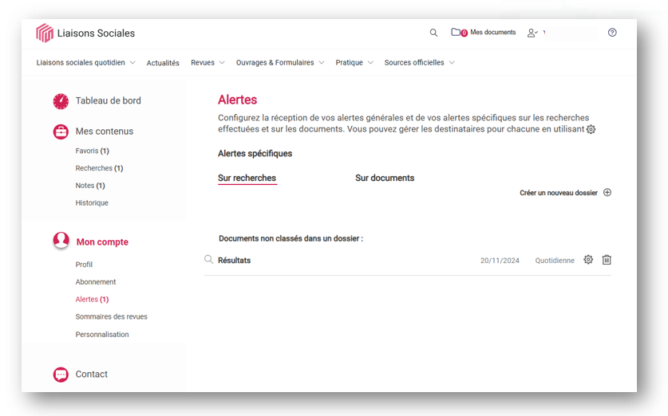Open the Liaisons sociales quotidien menu label

point(81,62)
